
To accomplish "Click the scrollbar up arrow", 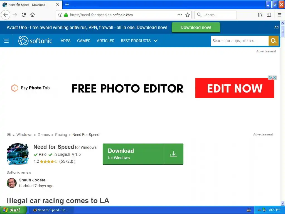I will (x=282, y=23).
